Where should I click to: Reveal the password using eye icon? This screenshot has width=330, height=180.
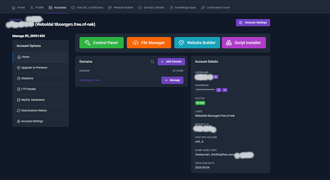225,90
